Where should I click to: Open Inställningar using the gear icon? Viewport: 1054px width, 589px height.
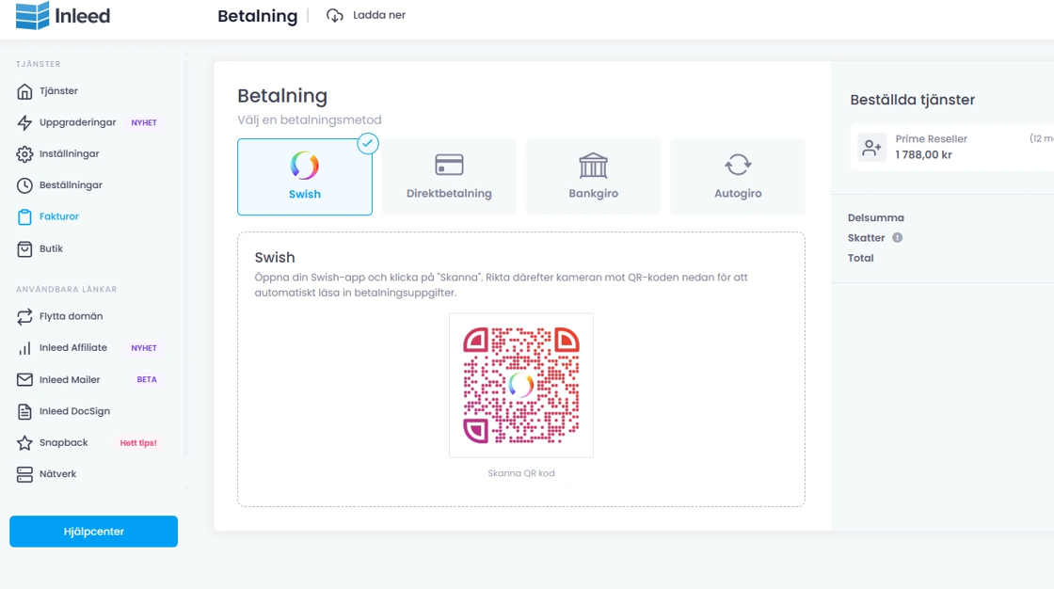(x=24, y=154)
